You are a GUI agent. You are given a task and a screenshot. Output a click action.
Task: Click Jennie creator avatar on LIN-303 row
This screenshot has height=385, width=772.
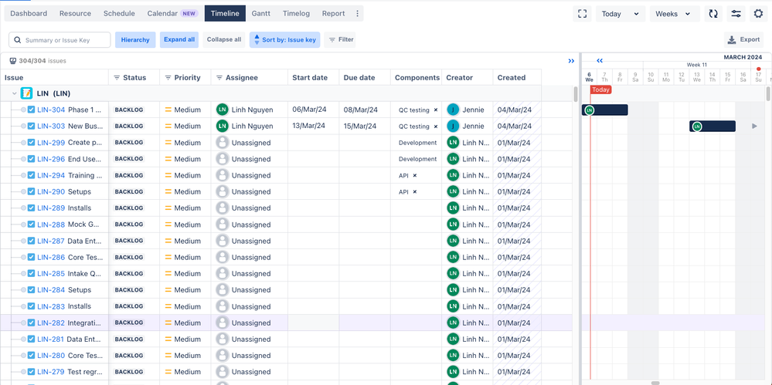[453, 126]
